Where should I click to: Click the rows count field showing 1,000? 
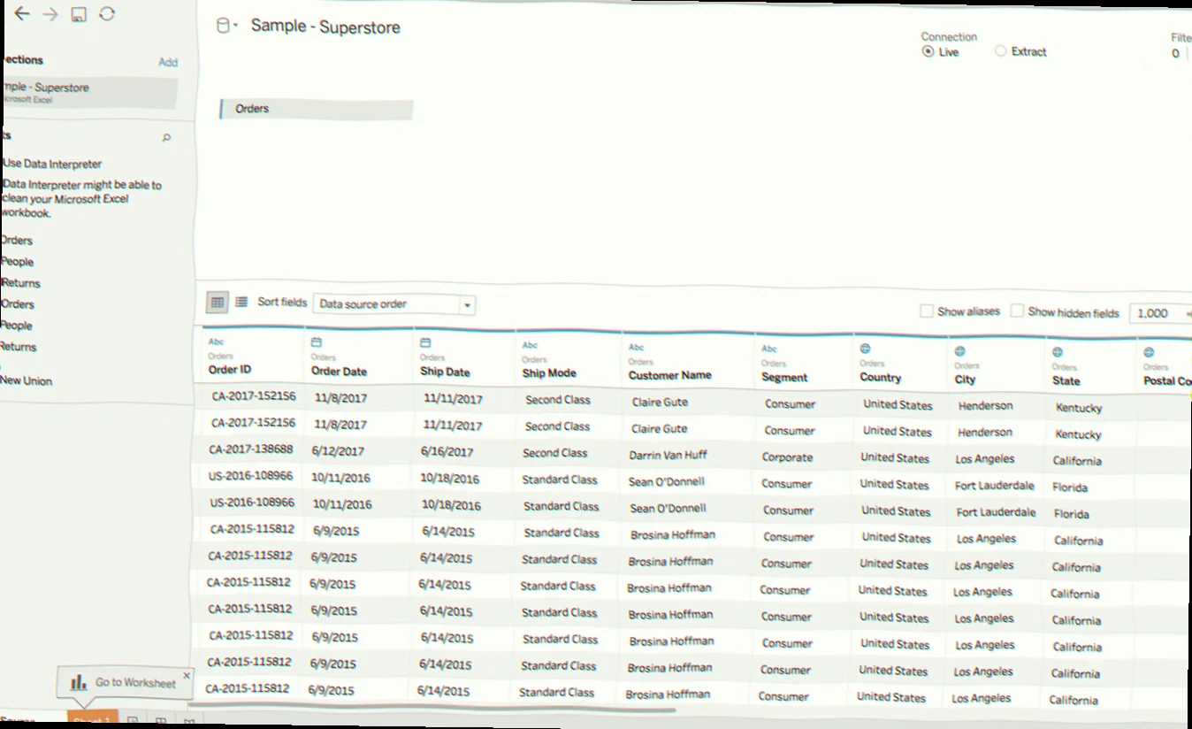[1160, 313]
